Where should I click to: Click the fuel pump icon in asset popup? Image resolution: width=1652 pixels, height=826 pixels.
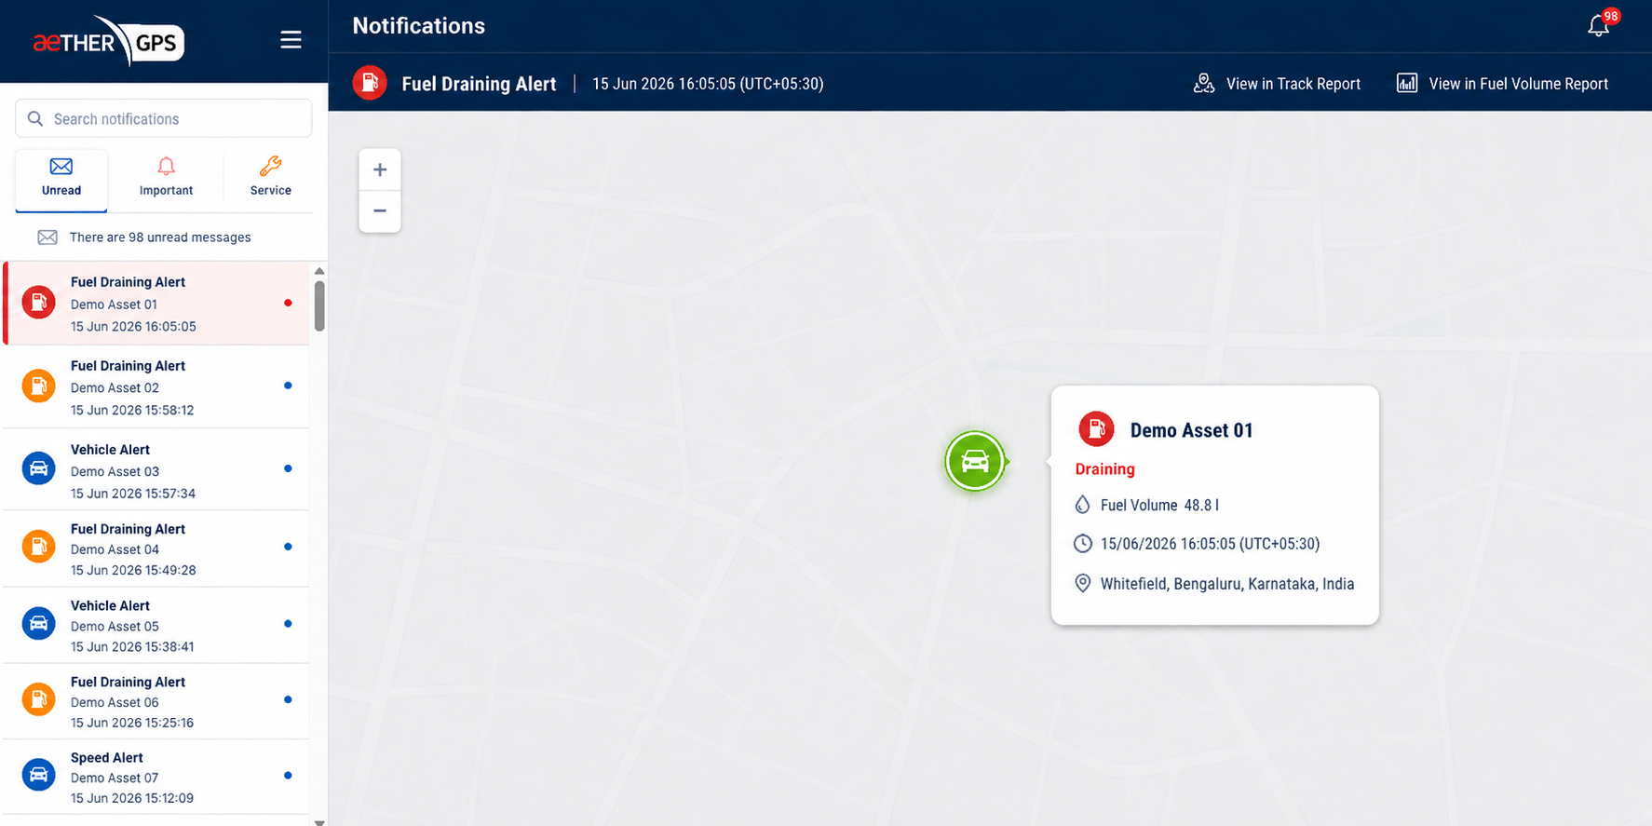point(1096,429)
